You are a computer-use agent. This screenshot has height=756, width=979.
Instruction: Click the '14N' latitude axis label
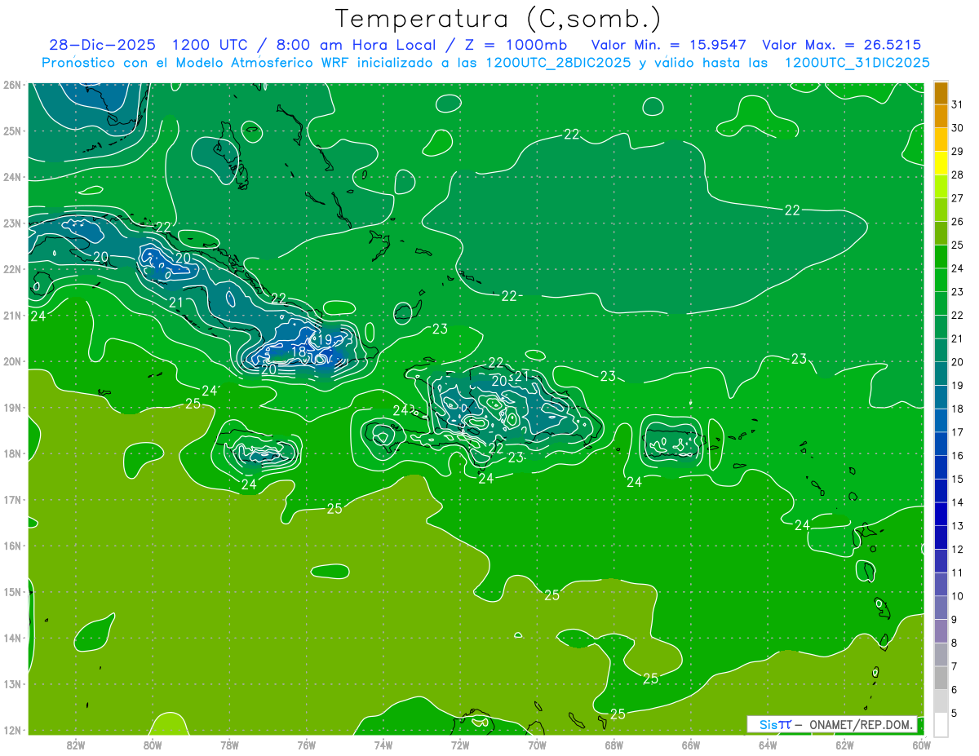pos(12,638)
